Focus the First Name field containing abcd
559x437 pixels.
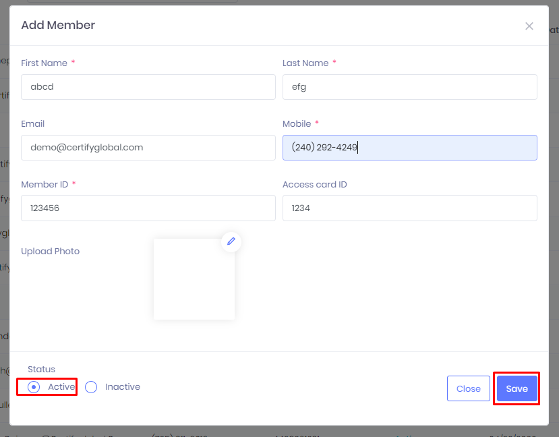[148, 87]
